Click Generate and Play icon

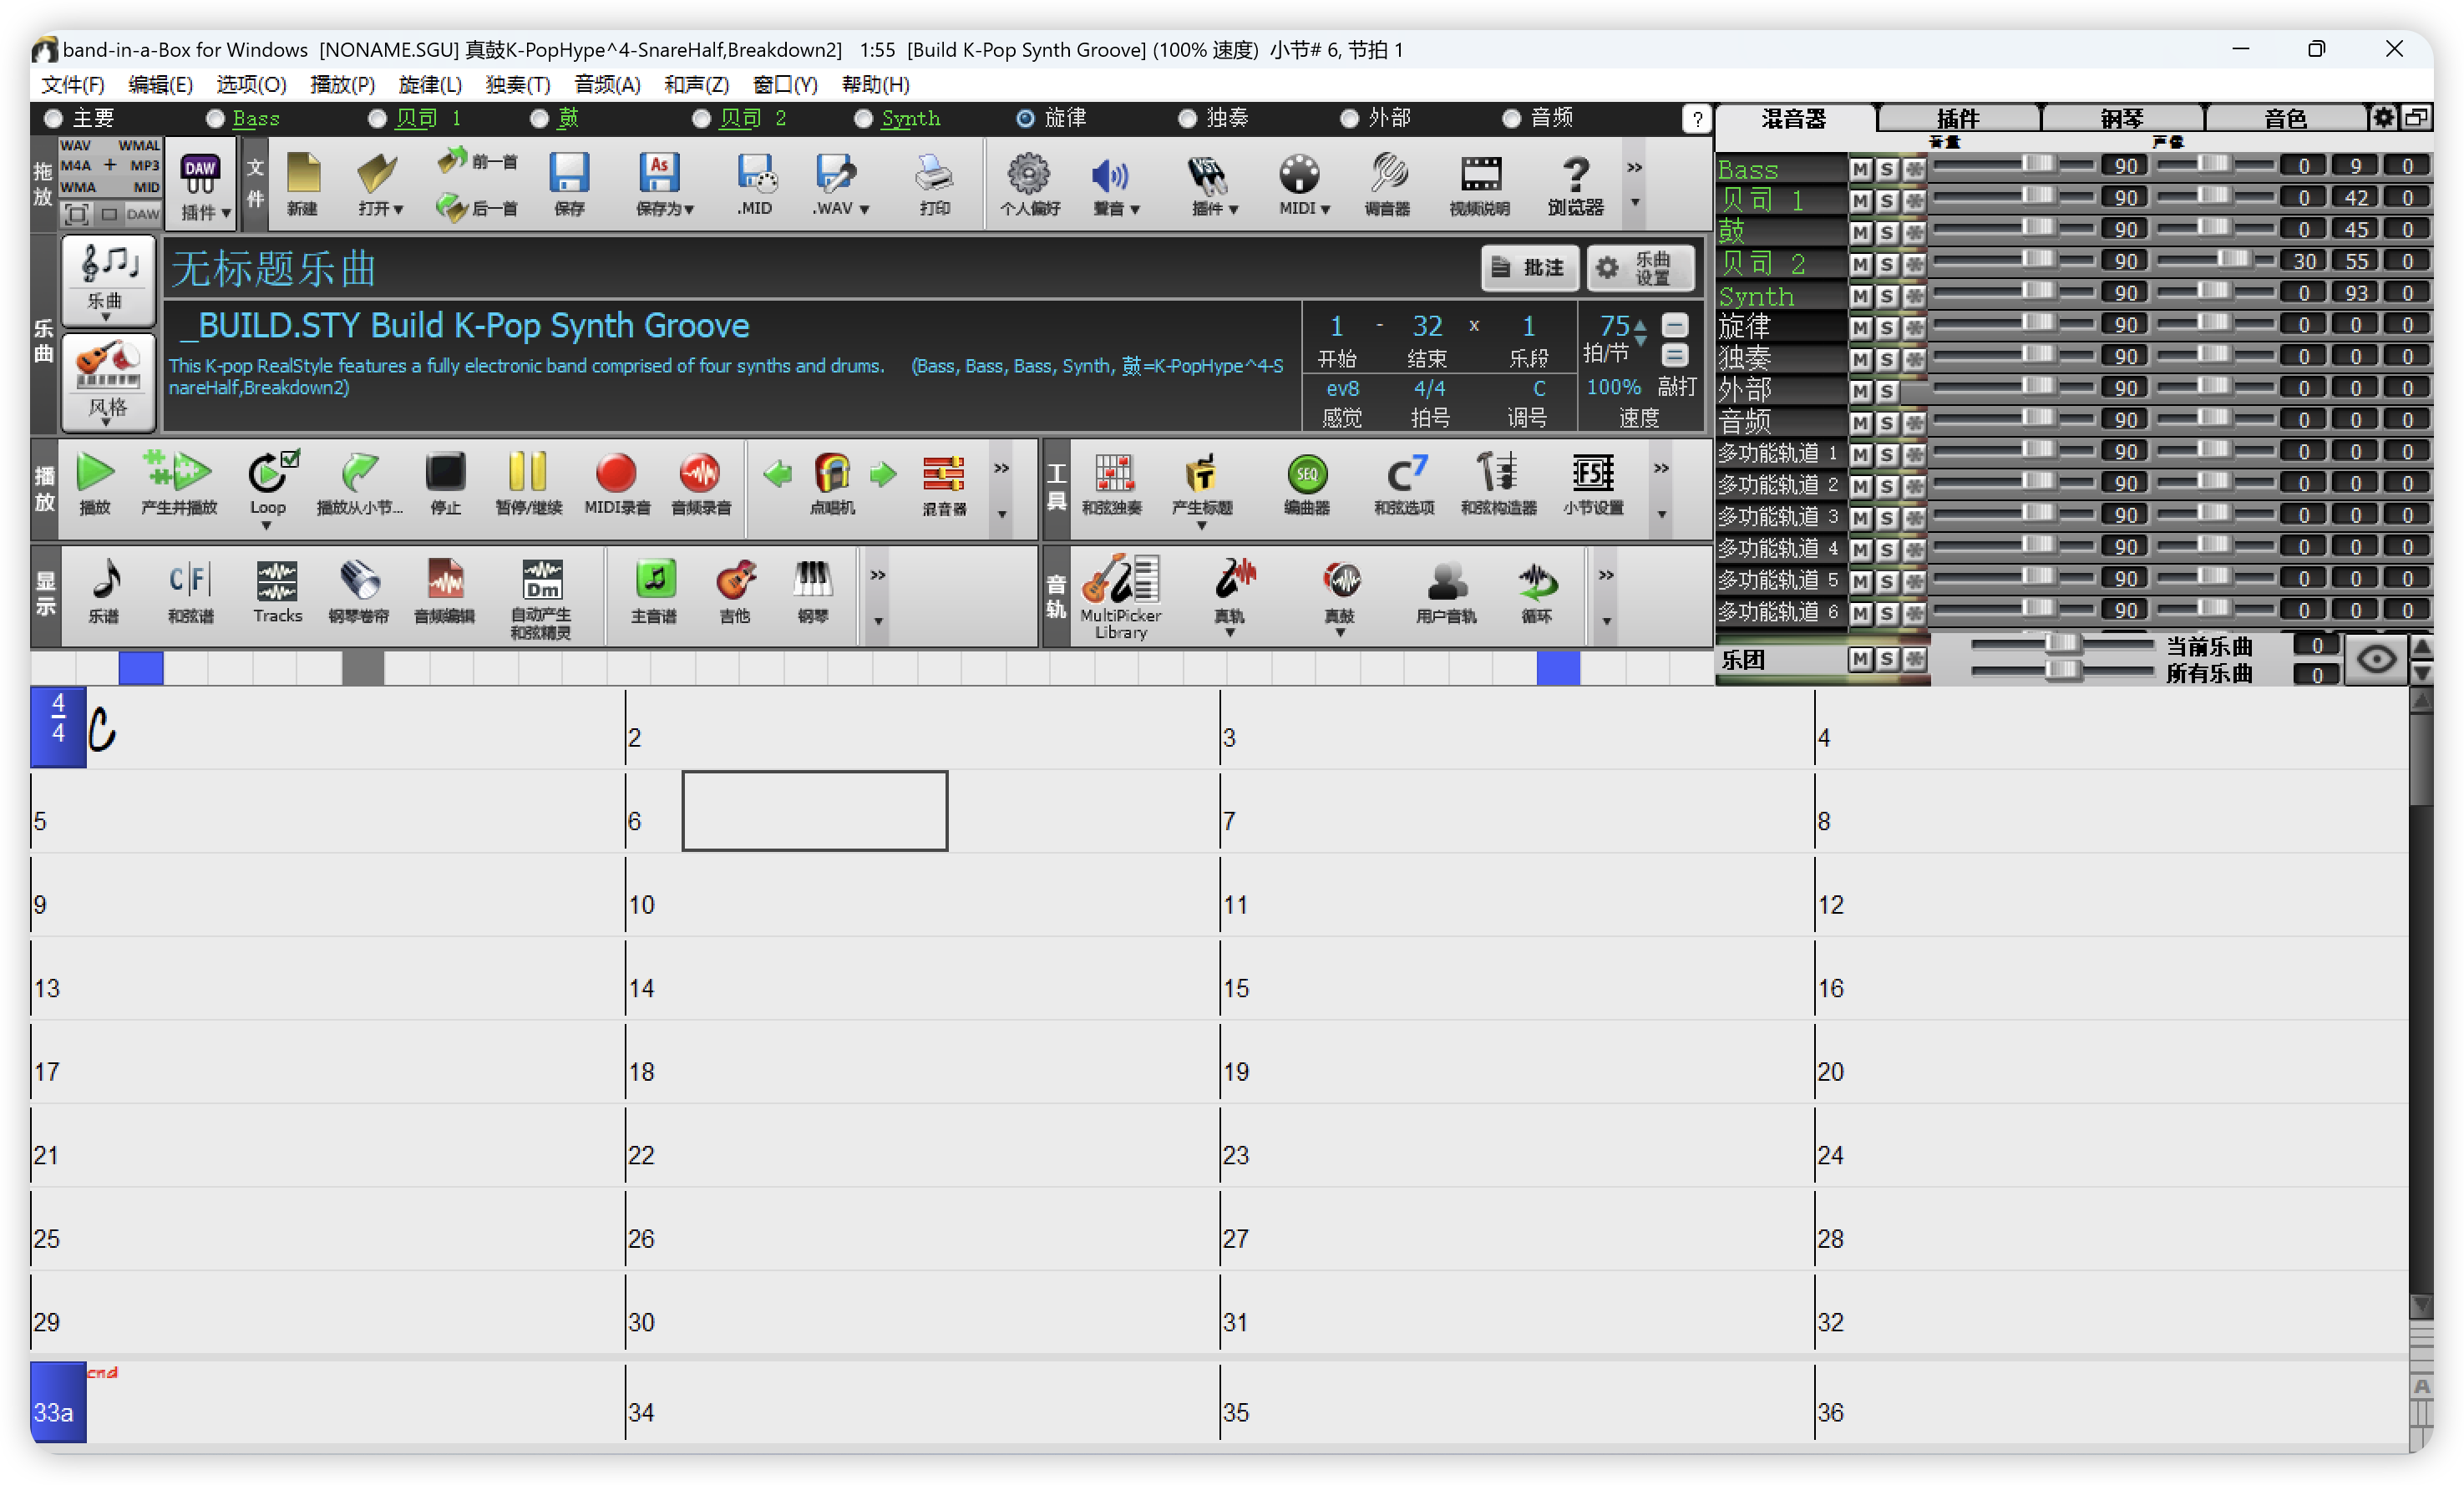(x=178, y=483)
